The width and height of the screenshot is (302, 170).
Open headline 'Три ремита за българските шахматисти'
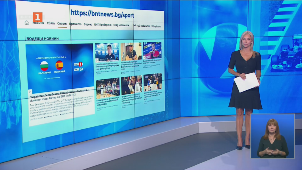(132, 98)
